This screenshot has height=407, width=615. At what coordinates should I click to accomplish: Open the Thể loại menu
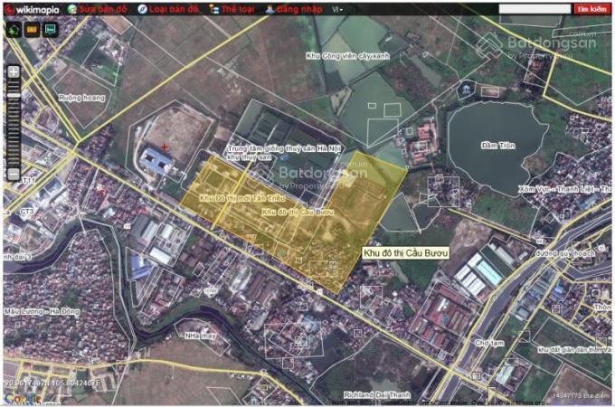tap(232, 9)
